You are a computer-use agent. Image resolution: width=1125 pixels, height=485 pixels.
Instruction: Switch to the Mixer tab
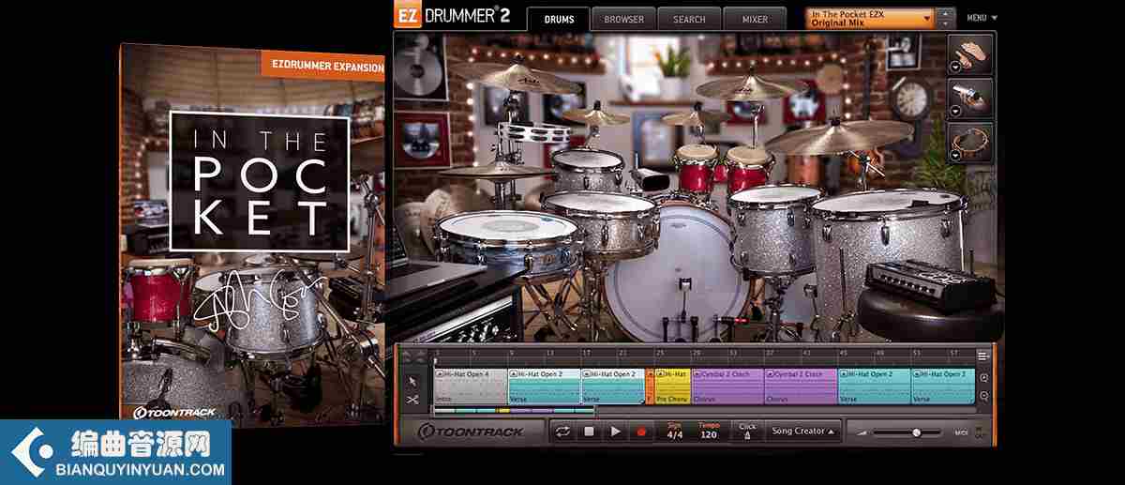755,19
